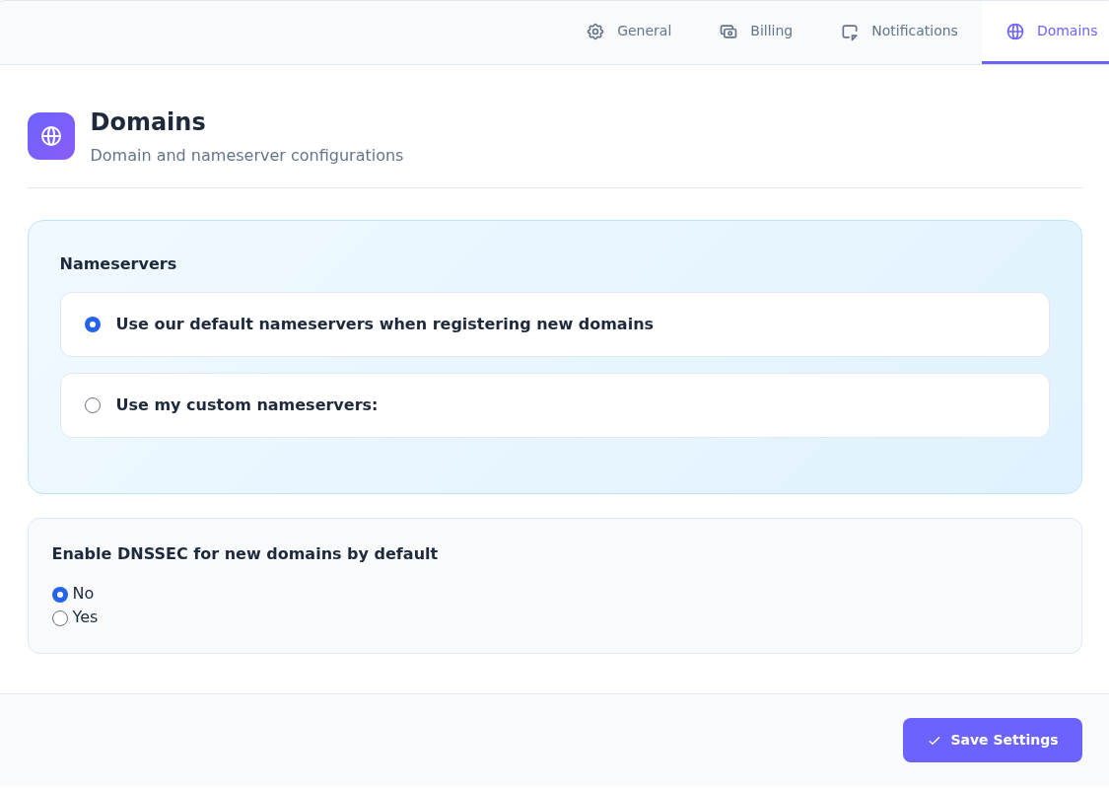
Task: Click 'Use our default nameservers' label text
Action: click(384, 324)
